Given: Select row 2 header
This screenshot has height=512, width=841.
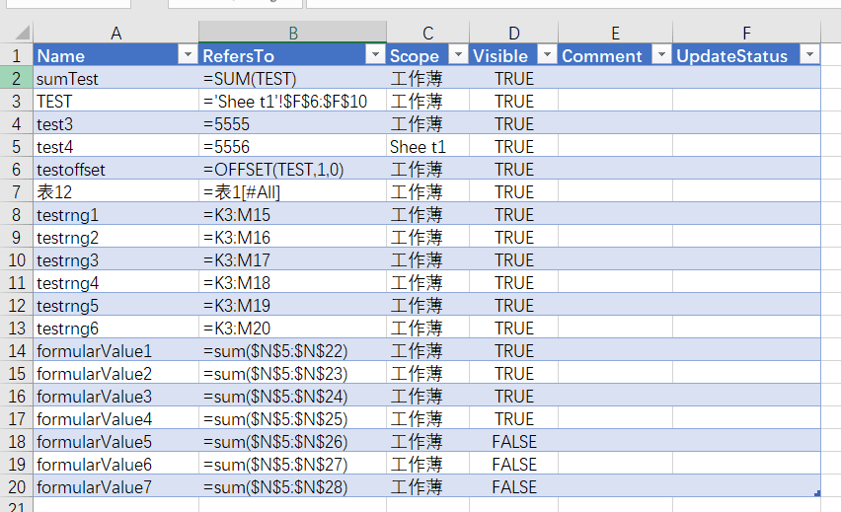Looking at the screenshot, I should (x=16, y=78).
